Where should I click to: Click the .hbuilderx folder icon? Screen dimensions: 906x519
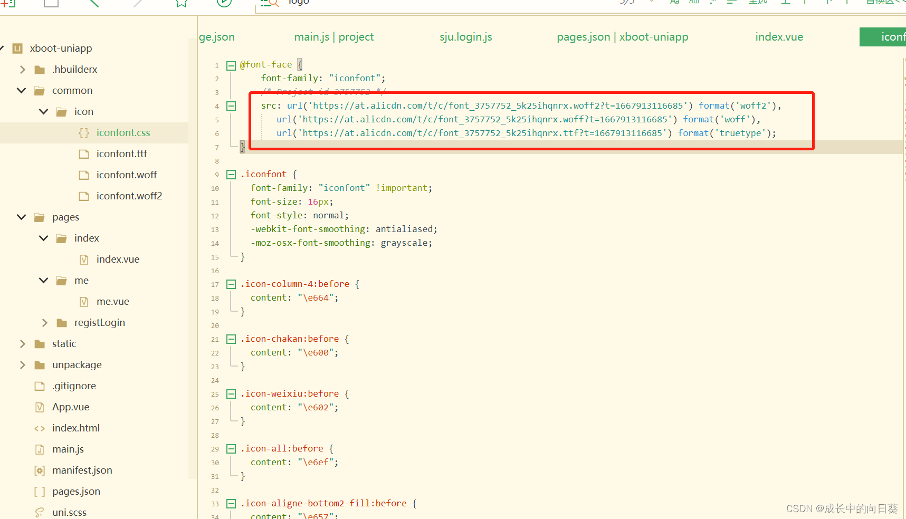click(x=40, y=70)
